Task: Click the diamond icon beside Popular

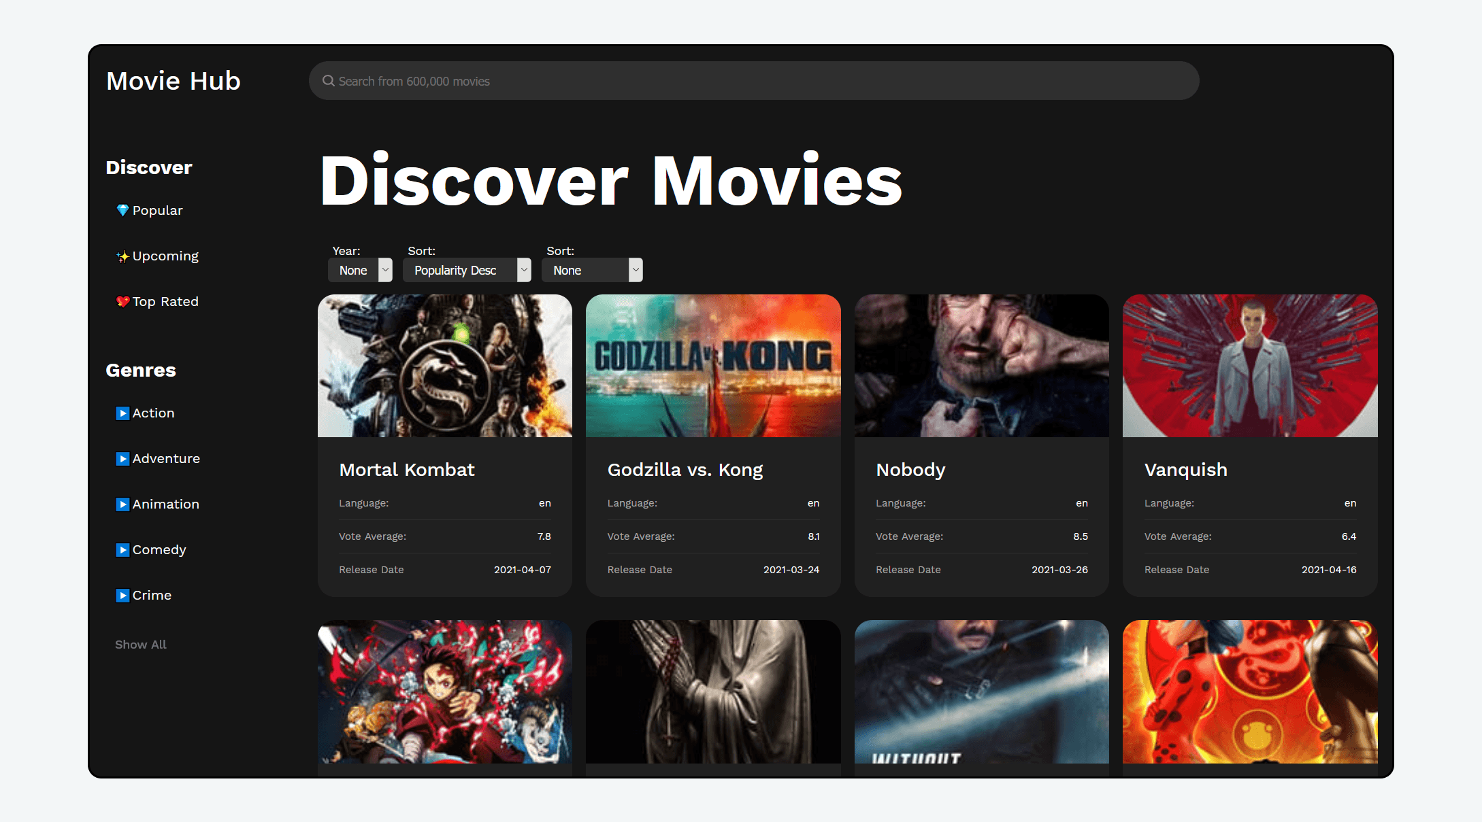Action: [x=122, y=211]
